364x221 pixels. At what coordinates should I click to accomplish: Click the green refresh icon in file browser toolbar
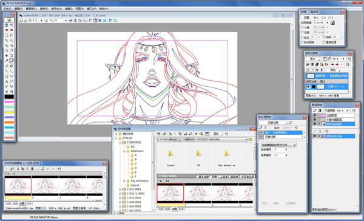click(164, 134)
